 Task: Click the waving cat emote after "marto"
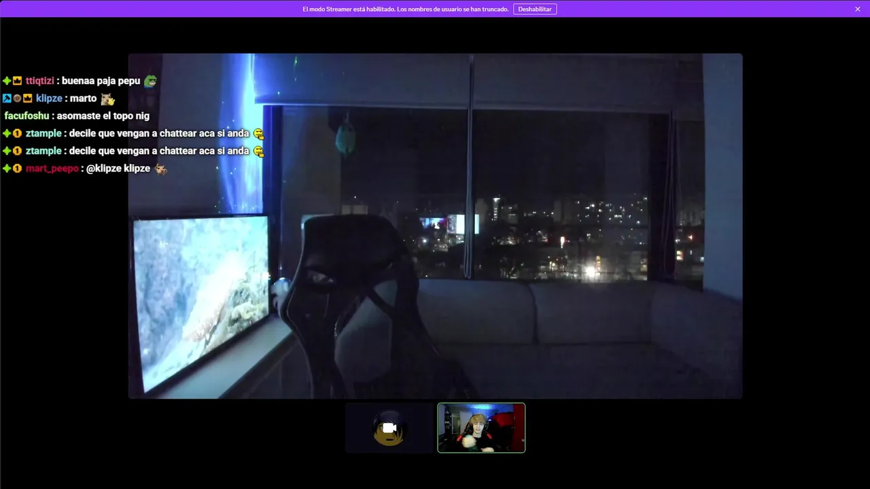[x=107, y=98]
